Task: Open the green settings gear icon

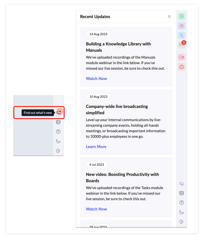Action: [x=182, y=16]
